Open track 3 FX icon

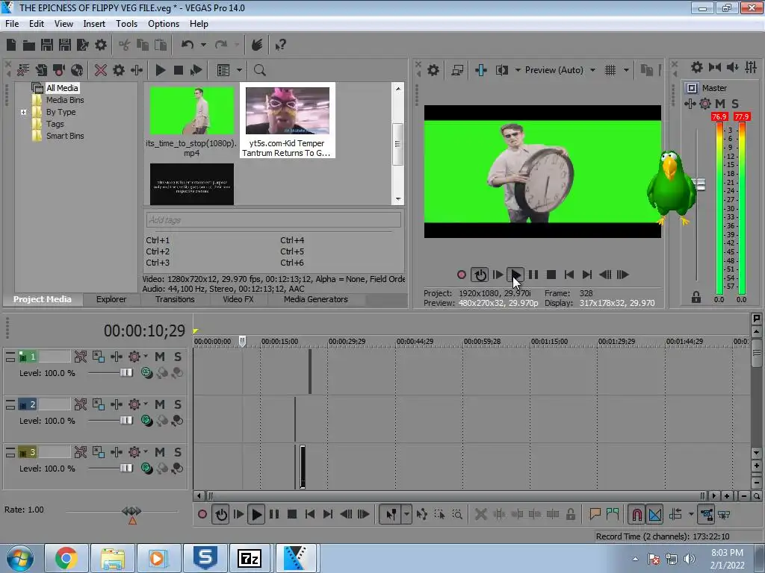click(x=134, y=452)
